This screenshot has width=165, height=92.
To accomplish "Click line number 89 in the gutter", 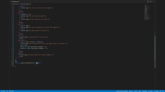I will (x=12, y=63).
